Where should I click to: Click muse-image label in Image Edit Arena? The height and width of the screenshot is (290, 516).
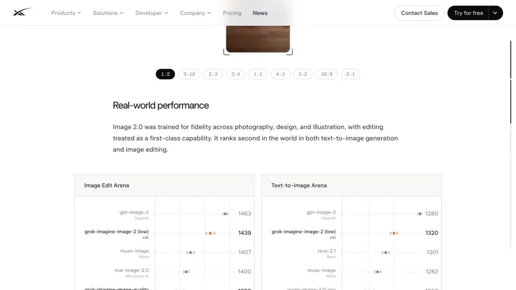tap(134, 251)
